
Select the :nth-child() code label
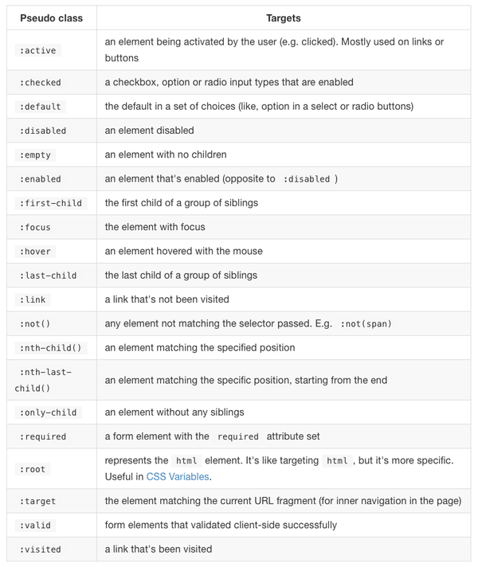(x=50, y=348)
